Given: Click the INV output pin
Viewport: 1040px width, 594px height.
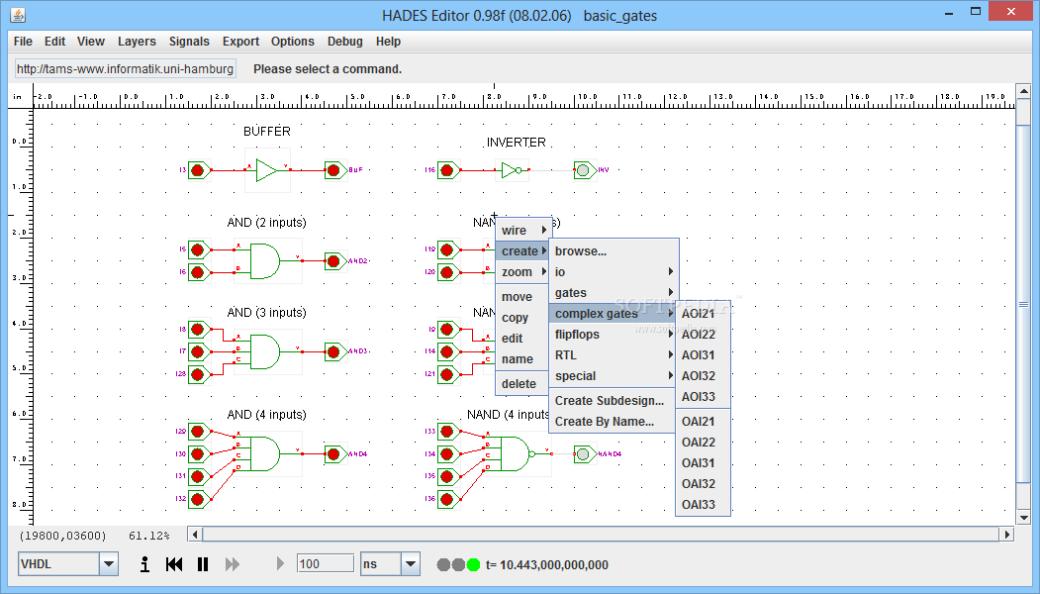Looking at the screenshot, I should 585,170.
